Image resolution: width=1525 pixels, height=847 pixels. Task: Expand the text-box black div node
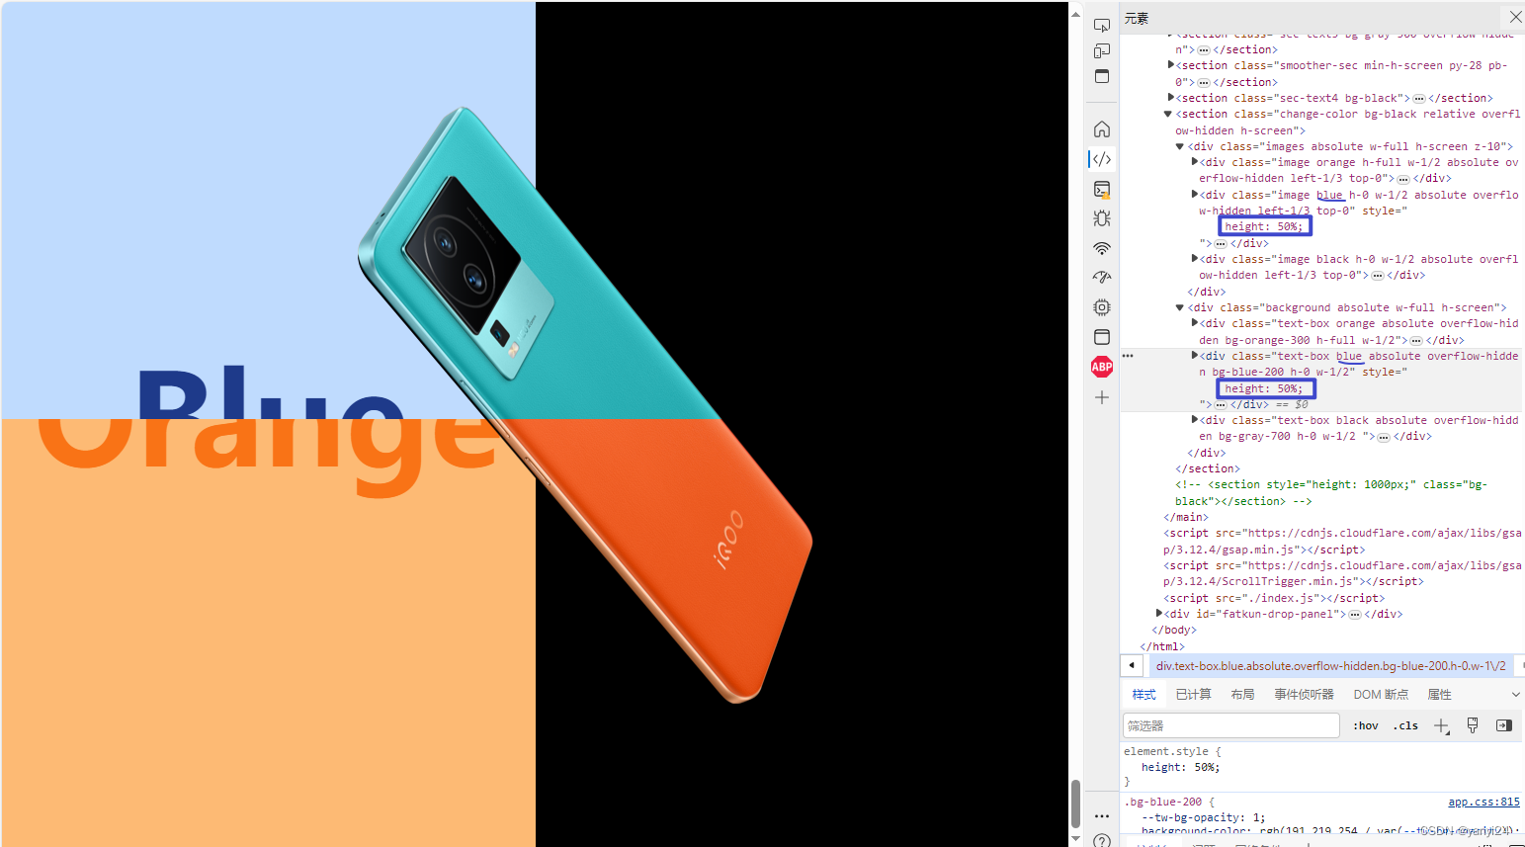[1195, 420]
